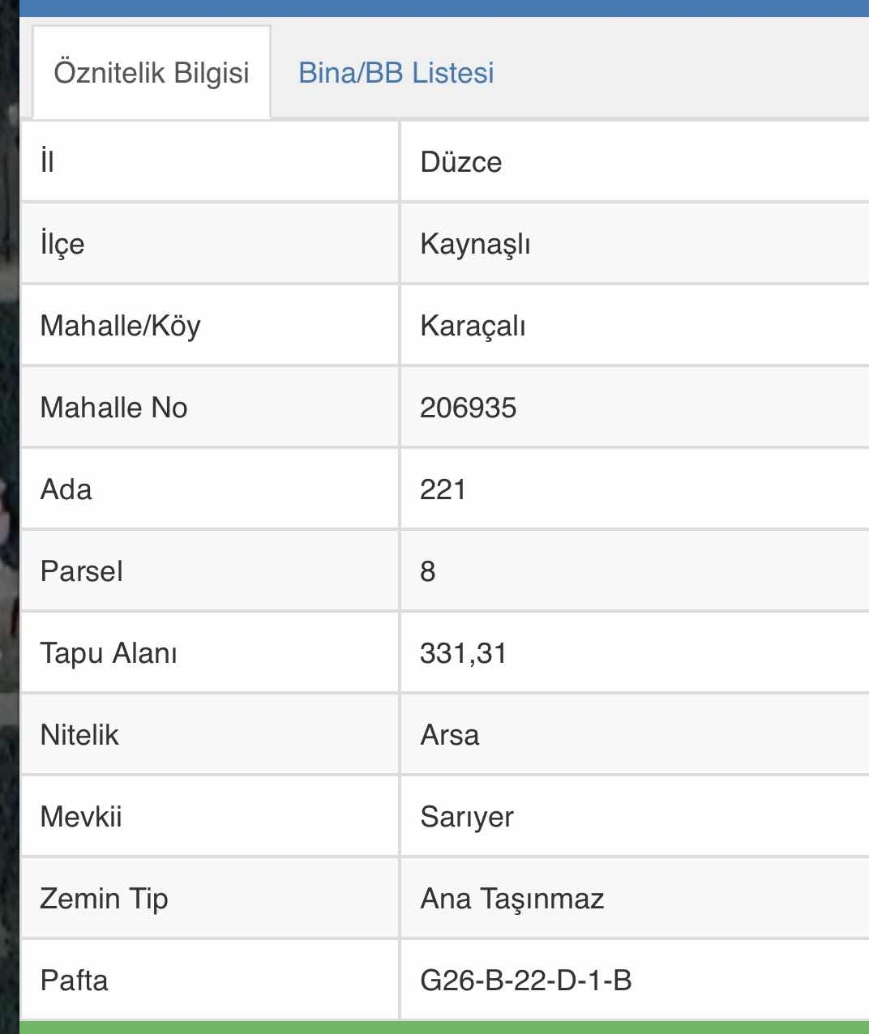Viewport: 869px width, 1034px height.
Task: Select Mahalle No value 206935
Action: tap(468, 408)
